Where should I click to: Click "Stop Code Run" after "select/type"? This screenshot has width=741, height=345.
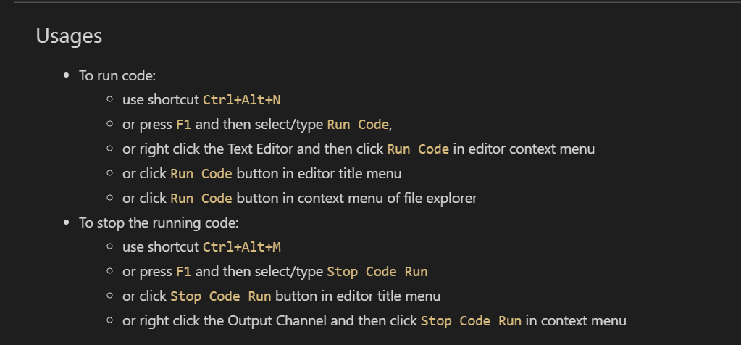point(377,272)
